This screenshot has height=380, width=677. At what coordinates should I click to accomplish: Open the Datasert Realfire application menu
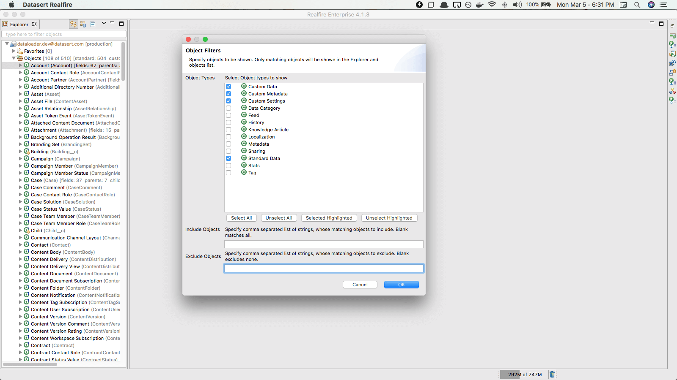[47, 5]
